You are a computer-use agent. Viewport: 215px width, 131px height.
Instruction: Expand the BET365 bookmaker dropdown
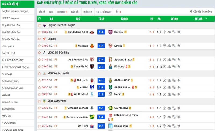pos(206,19)
